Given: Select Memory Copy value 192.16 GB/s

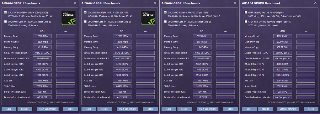Looking at the screenshot, I should [x=42, y=47].
